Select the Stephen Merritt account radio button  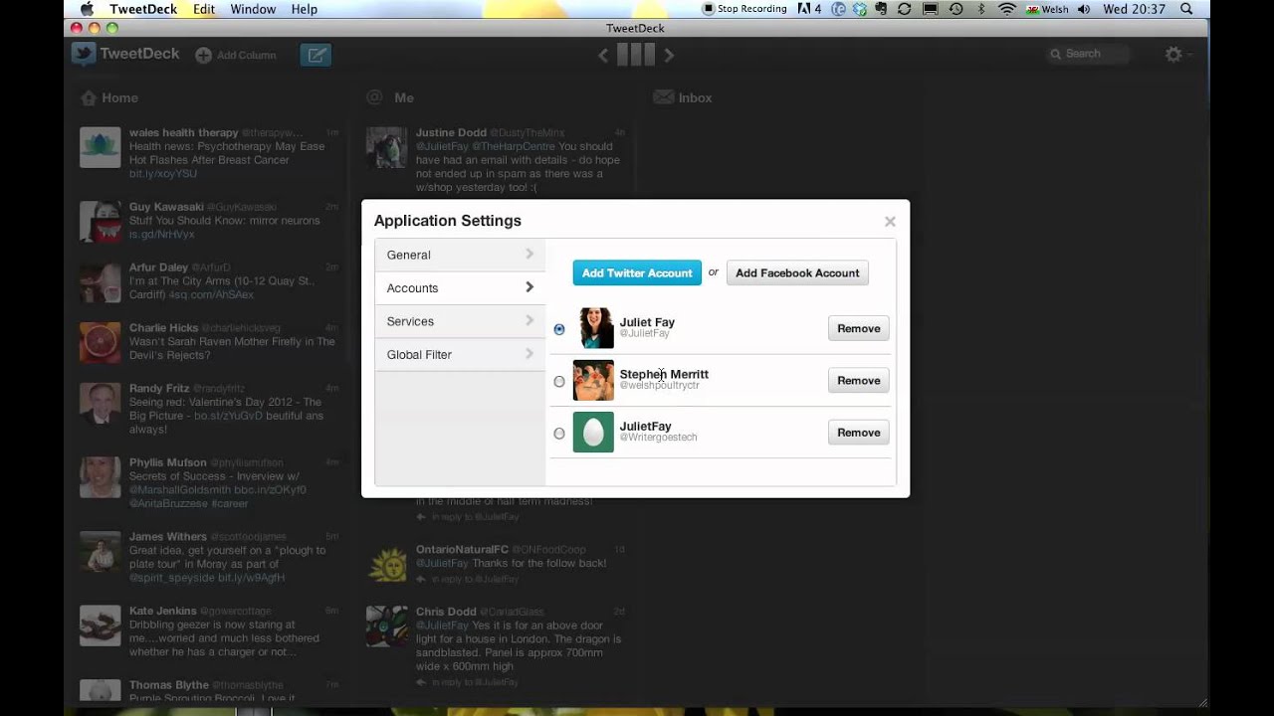(559, 382)
